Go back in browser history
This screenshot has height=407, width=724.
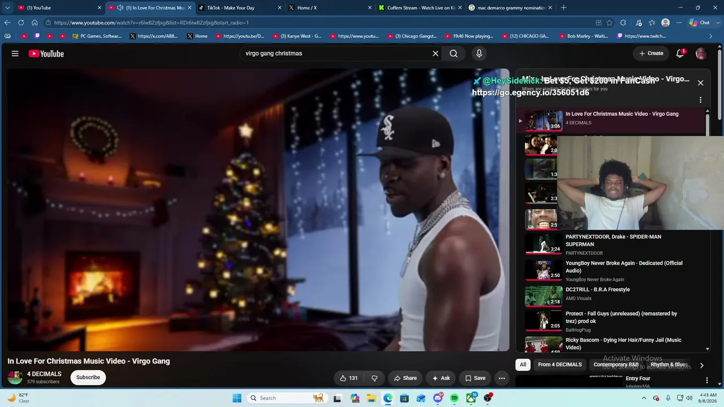7,23
